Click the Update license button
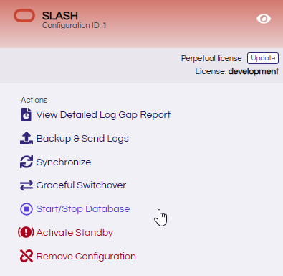Viewport: 283px width, 276px height. point(263,58)
